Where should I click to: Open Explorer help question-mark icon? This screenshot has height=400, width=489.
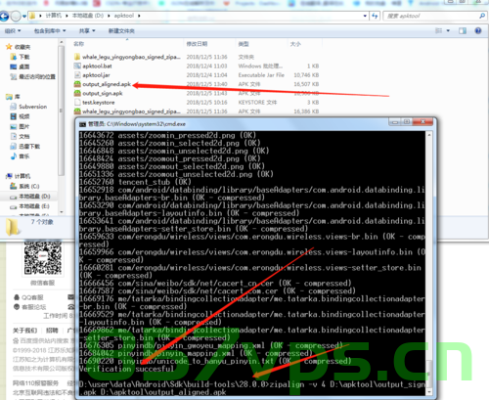[x=478, y=30]
